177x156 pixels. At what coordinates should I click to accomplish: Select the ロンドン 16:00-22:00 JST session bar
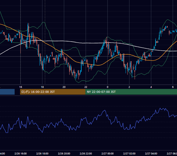53,92
